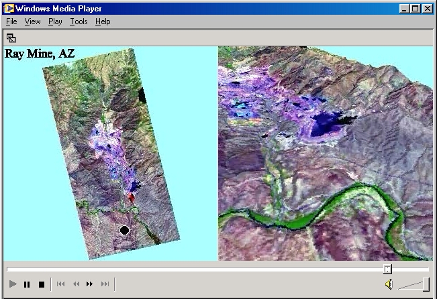The height and width of the screenshot is (299, 437).
Task: Click the 'Ray Mine, AZ' title text
Action: pyautogui.click(x=40, y=54)
